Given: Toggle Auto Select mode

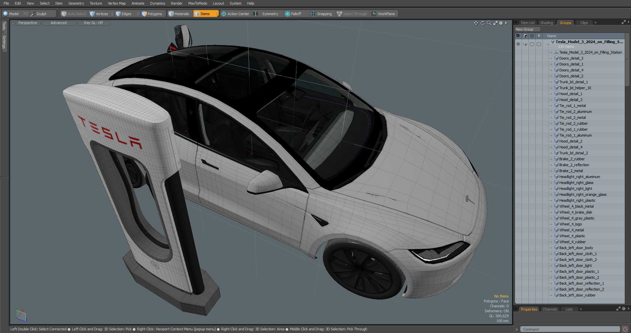Looking at the screenshot, I should coord(73,14).
